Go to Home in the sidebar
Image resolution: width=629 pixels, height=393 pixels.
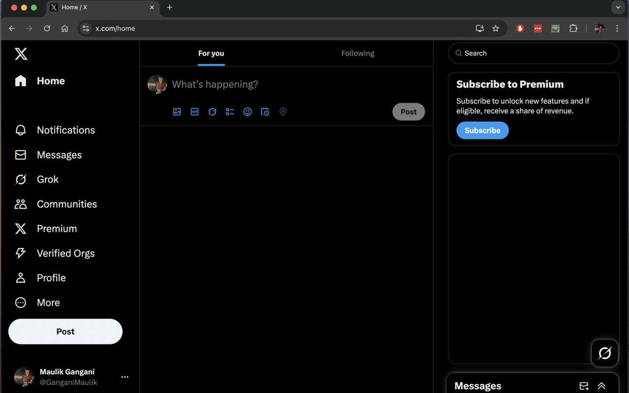tap(40, 81)
